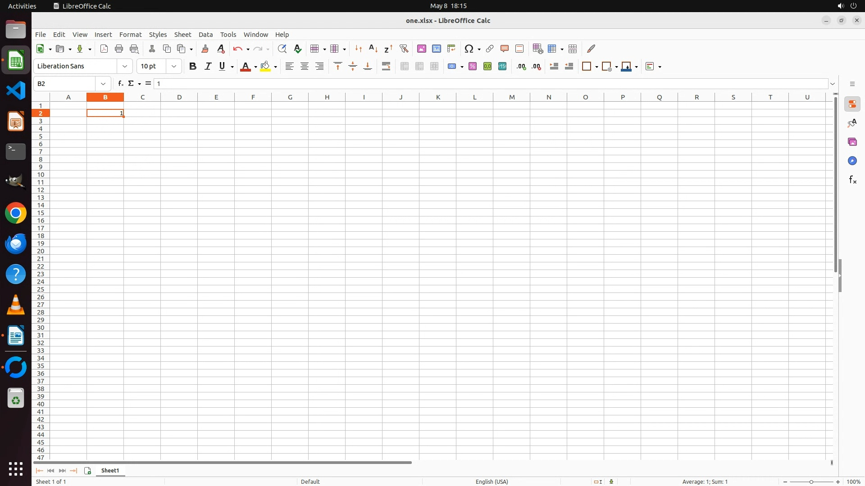Open the font size dropdown
The width and height of the screenshot is (865, 486).
(x=174, y=66)
